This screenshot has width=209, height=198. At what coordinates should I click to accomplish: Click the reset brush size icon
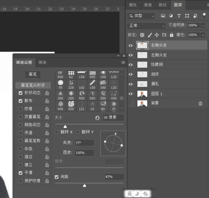click(x=97, y=118)
